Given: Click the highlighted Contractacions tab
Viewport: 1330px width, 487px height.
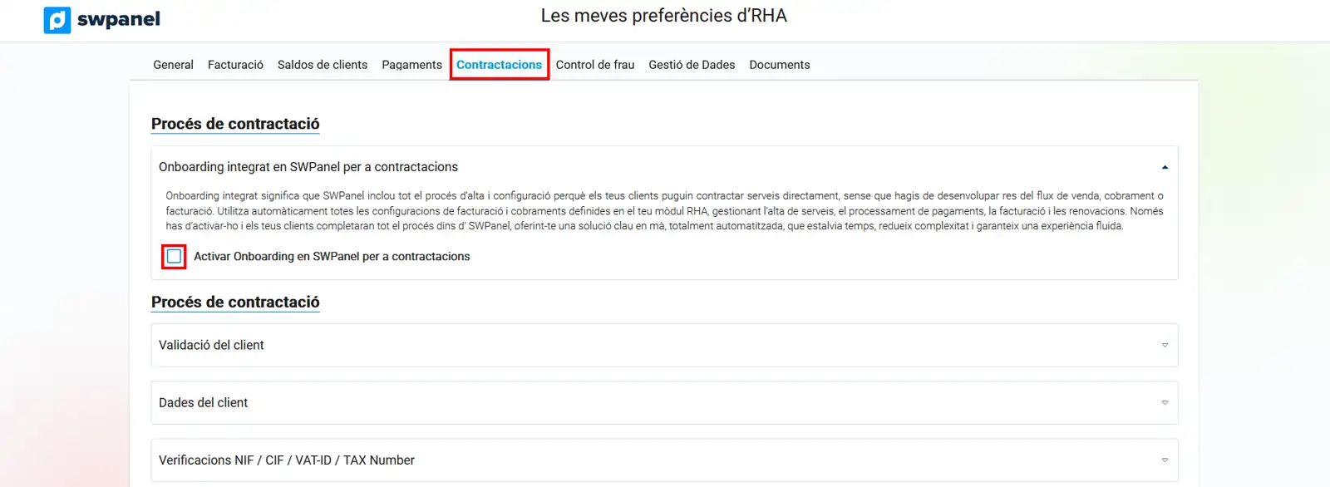Looking at the screenshot, I should point(499,65).
